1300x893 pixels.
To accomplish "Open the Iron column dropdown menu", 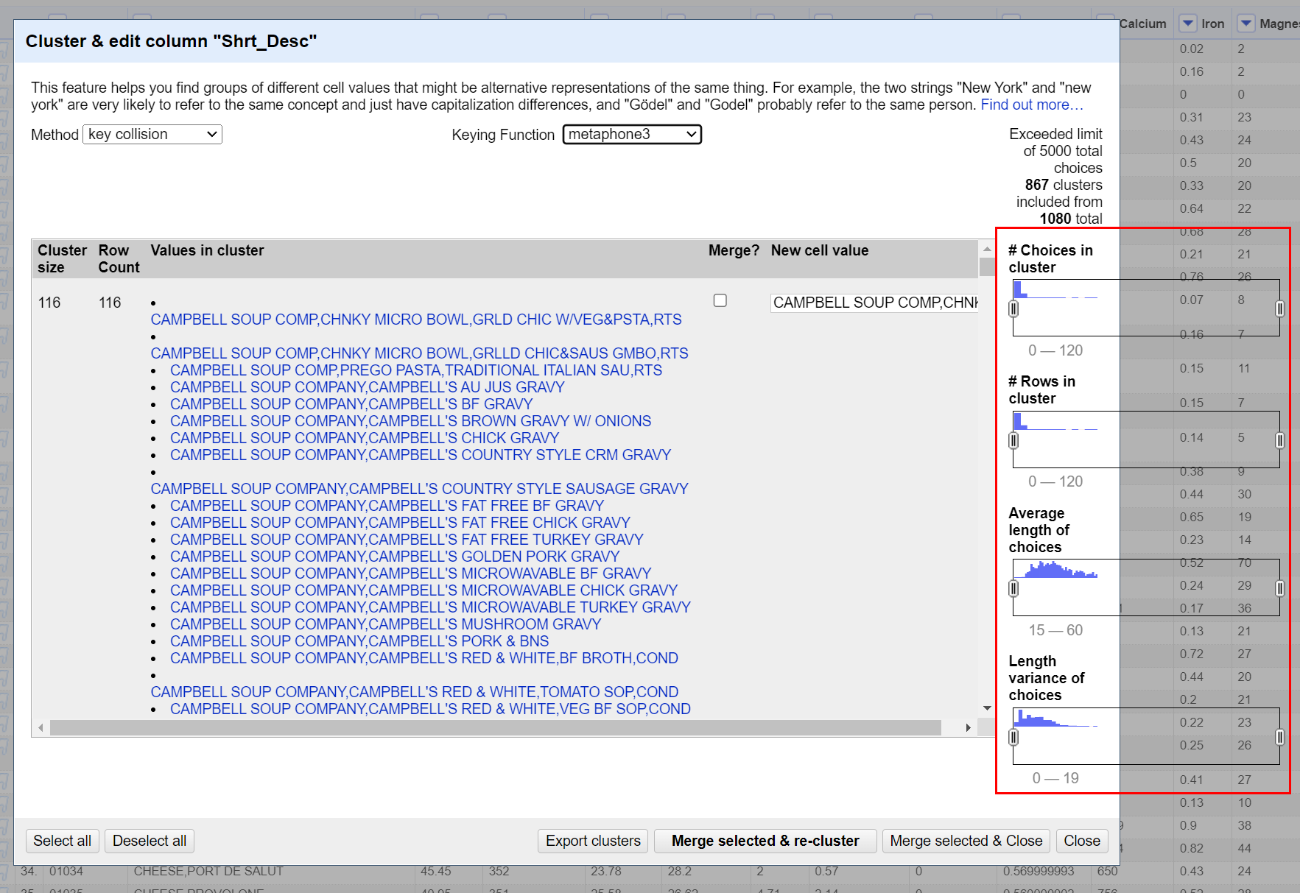I will pos(1187,24).
